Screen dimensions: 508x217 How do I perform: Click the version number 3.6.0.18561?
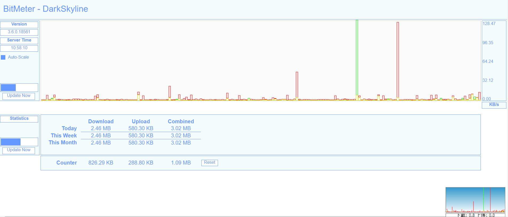coord(19,32)
